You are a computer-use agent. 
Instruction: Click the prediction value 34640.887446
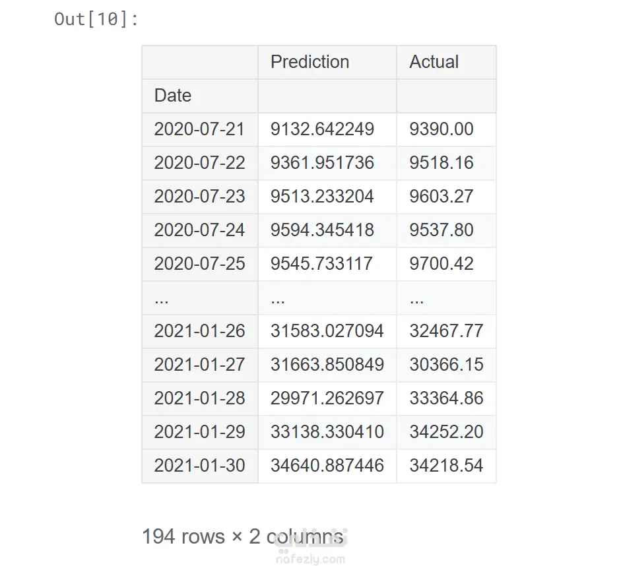point(327,466)
